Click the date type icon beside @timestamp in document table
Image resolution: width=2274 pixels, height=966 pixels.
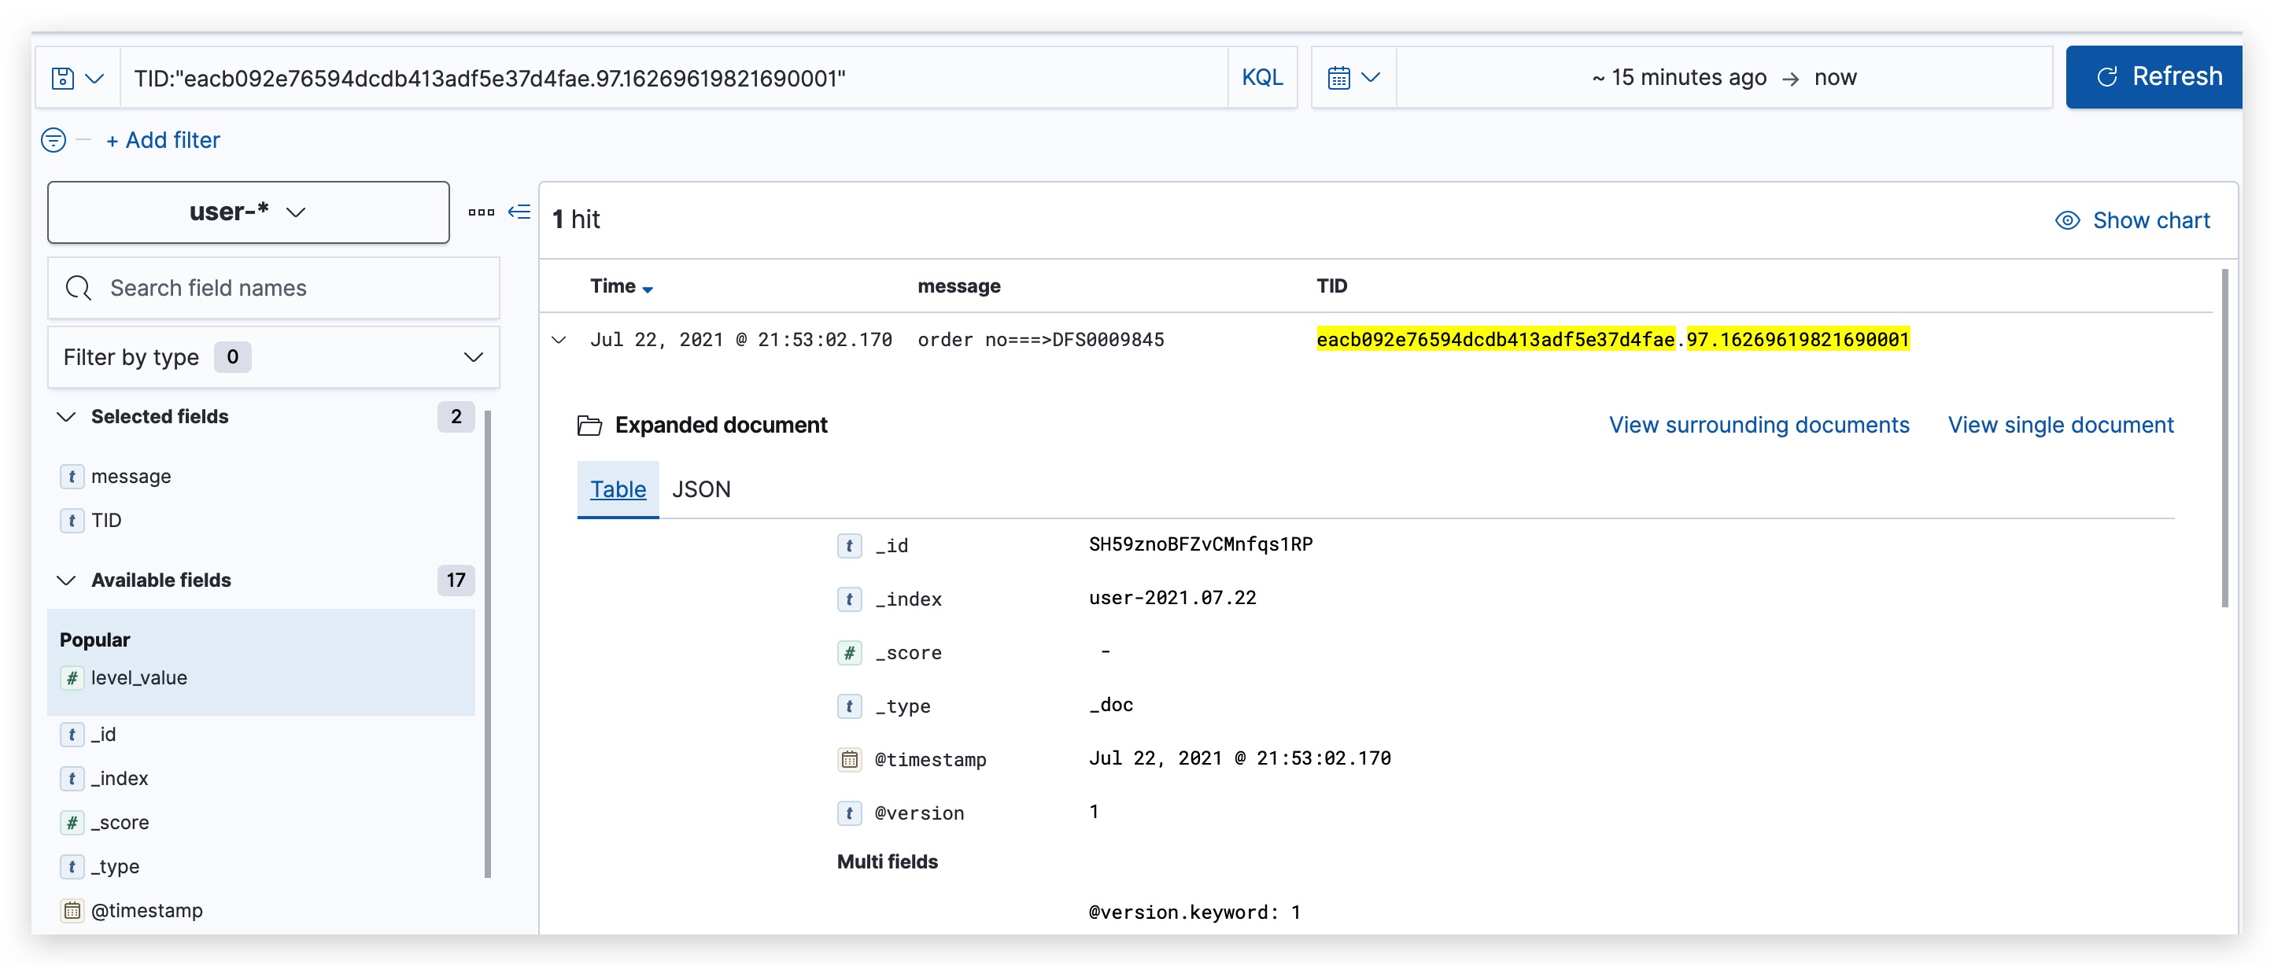[x=849, y=760]
